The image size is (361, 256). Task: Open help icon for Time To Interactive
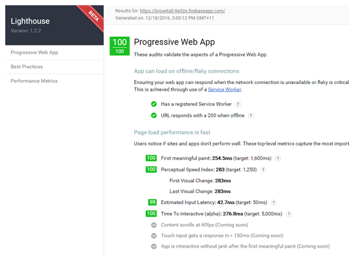(289, 214)
